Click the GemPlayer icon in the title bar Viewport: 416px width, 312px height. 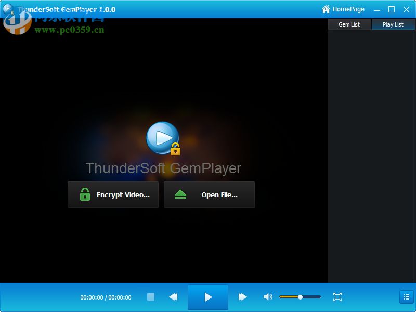pos(8,9)
